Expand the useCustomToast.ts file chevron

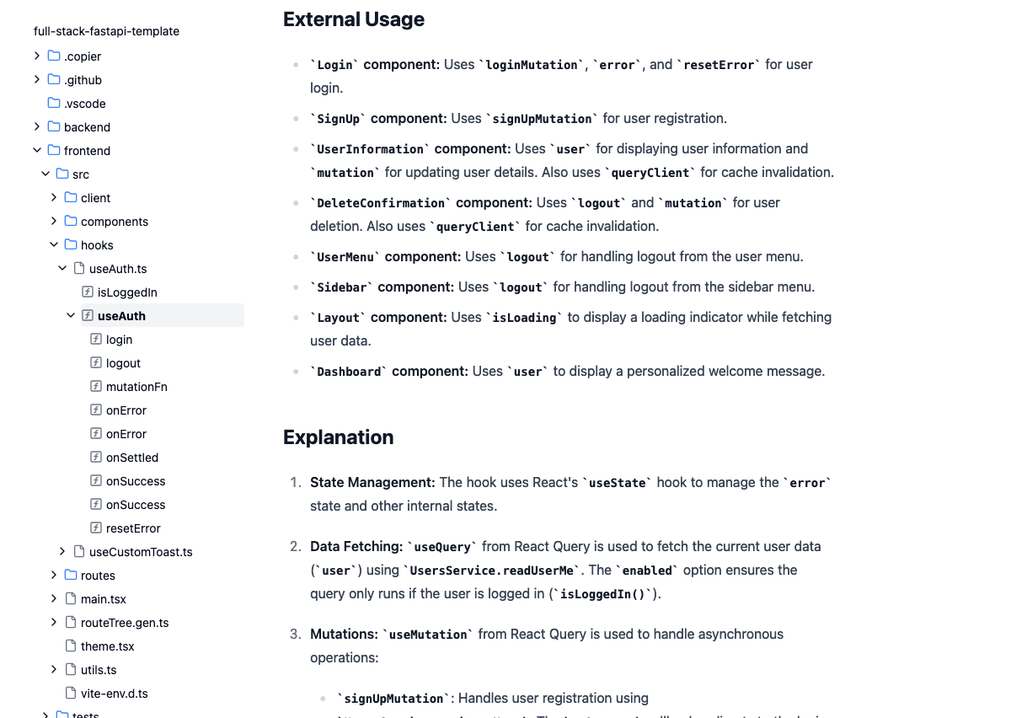(62, 552)
